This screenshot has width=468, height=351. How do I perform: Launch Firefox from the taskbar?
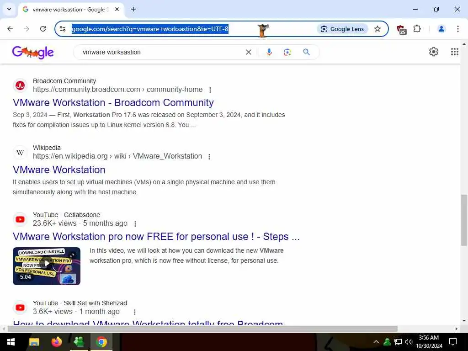click(56, 342)
